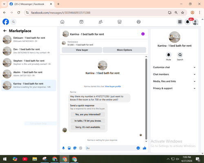
Task: Click the Facebook logo
Action: 6,22
